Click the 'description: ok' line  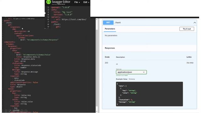pyautogui.click(x=22, y=31)
